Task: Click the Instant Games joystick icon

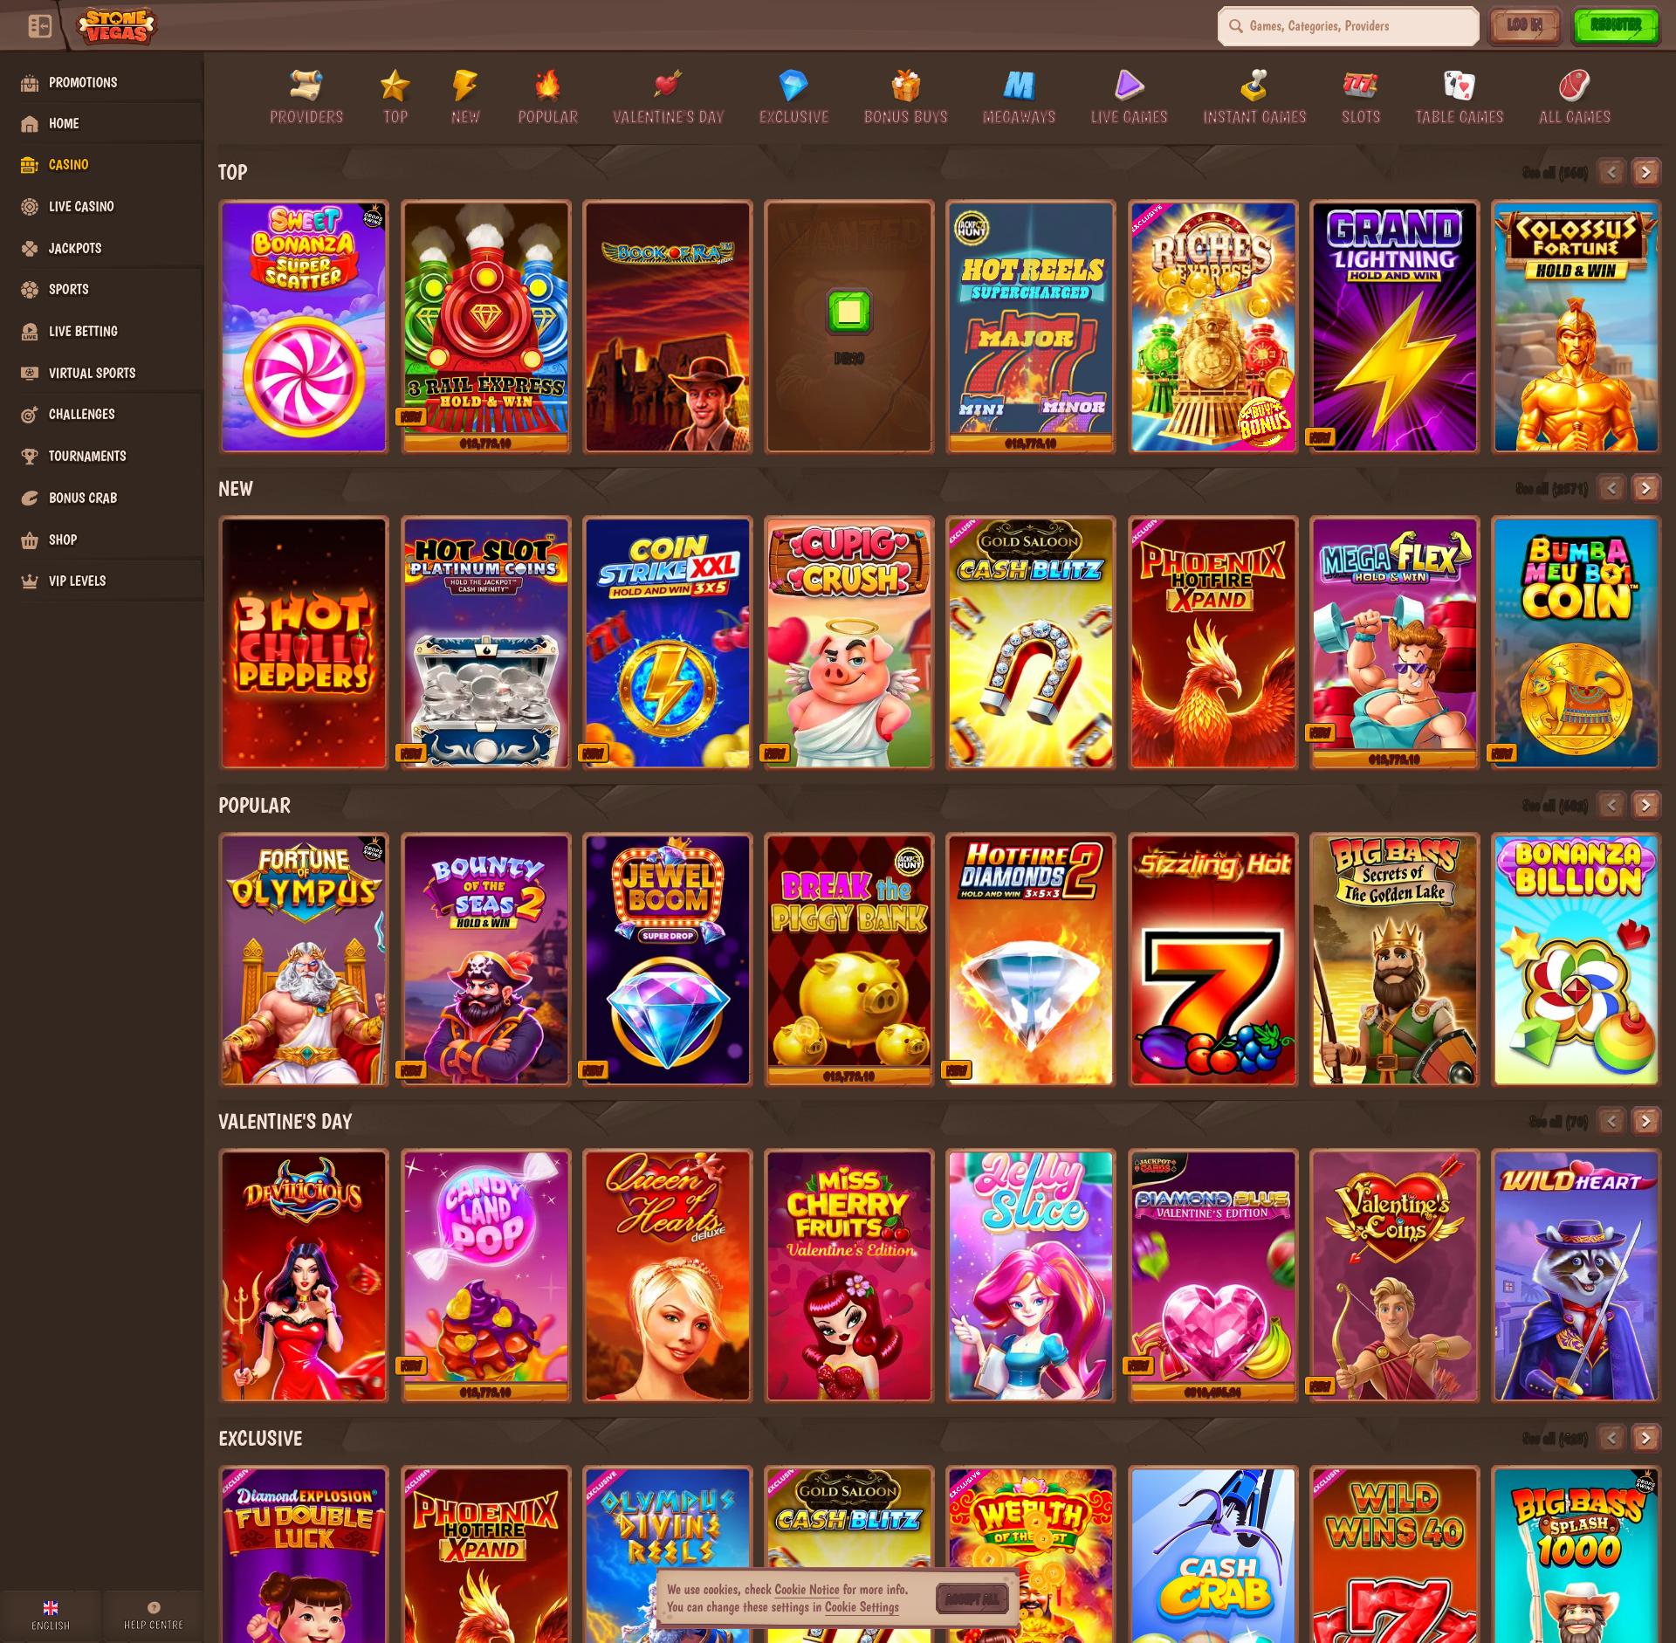Action: [x=1254, y=86]
